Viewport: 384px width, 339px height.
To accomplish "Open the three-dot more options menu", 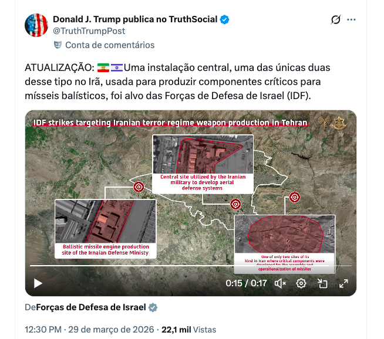I will click(351, 19).
